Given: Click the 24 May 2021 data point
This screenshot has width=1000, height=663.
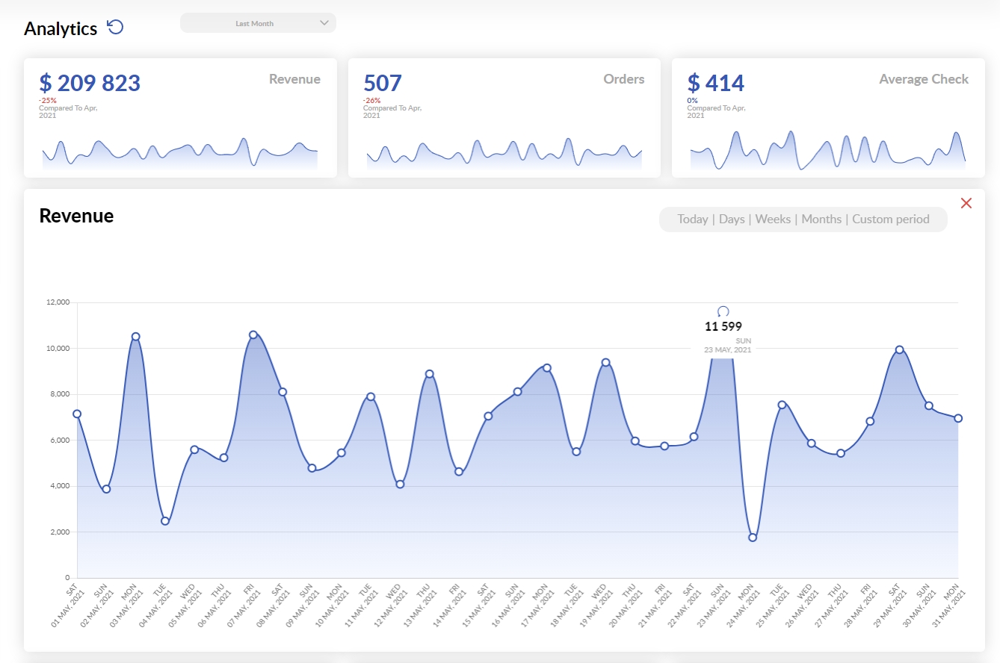Looking at the screenshot, I should [x=753, y=538].
